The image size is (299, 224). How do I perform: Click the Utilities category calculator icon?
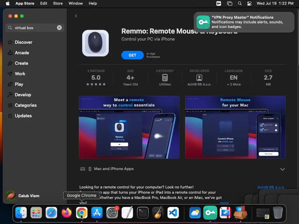165,78
